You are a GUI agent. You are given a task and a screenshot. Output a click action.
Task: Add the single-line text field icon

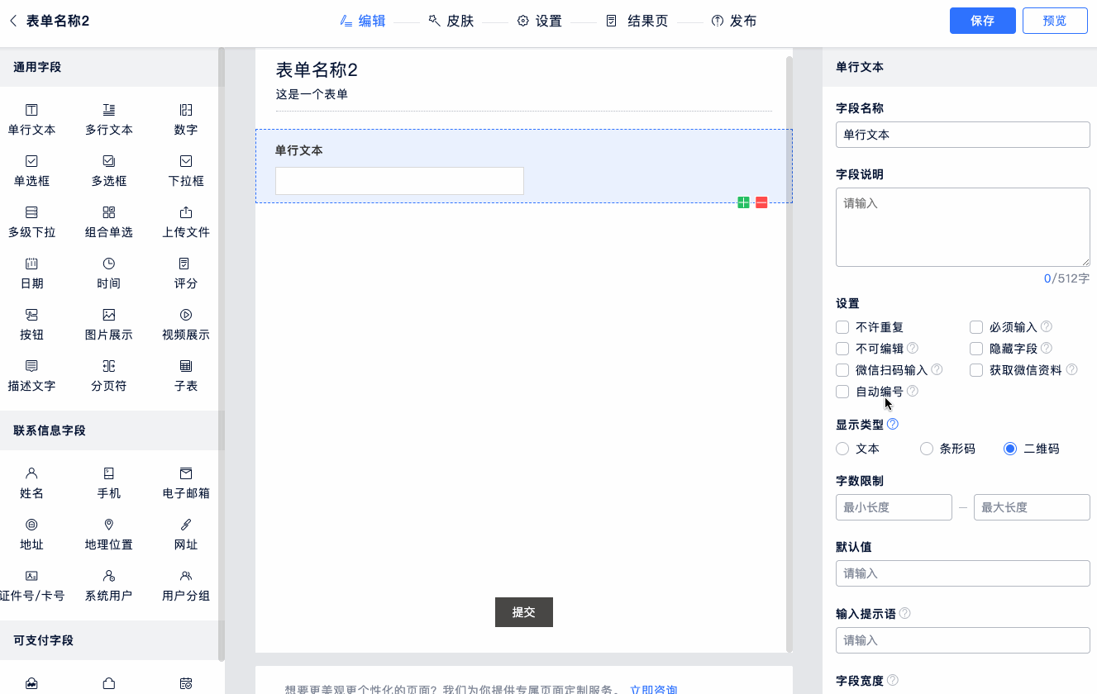pyautogui.click(x=31, y=110)
